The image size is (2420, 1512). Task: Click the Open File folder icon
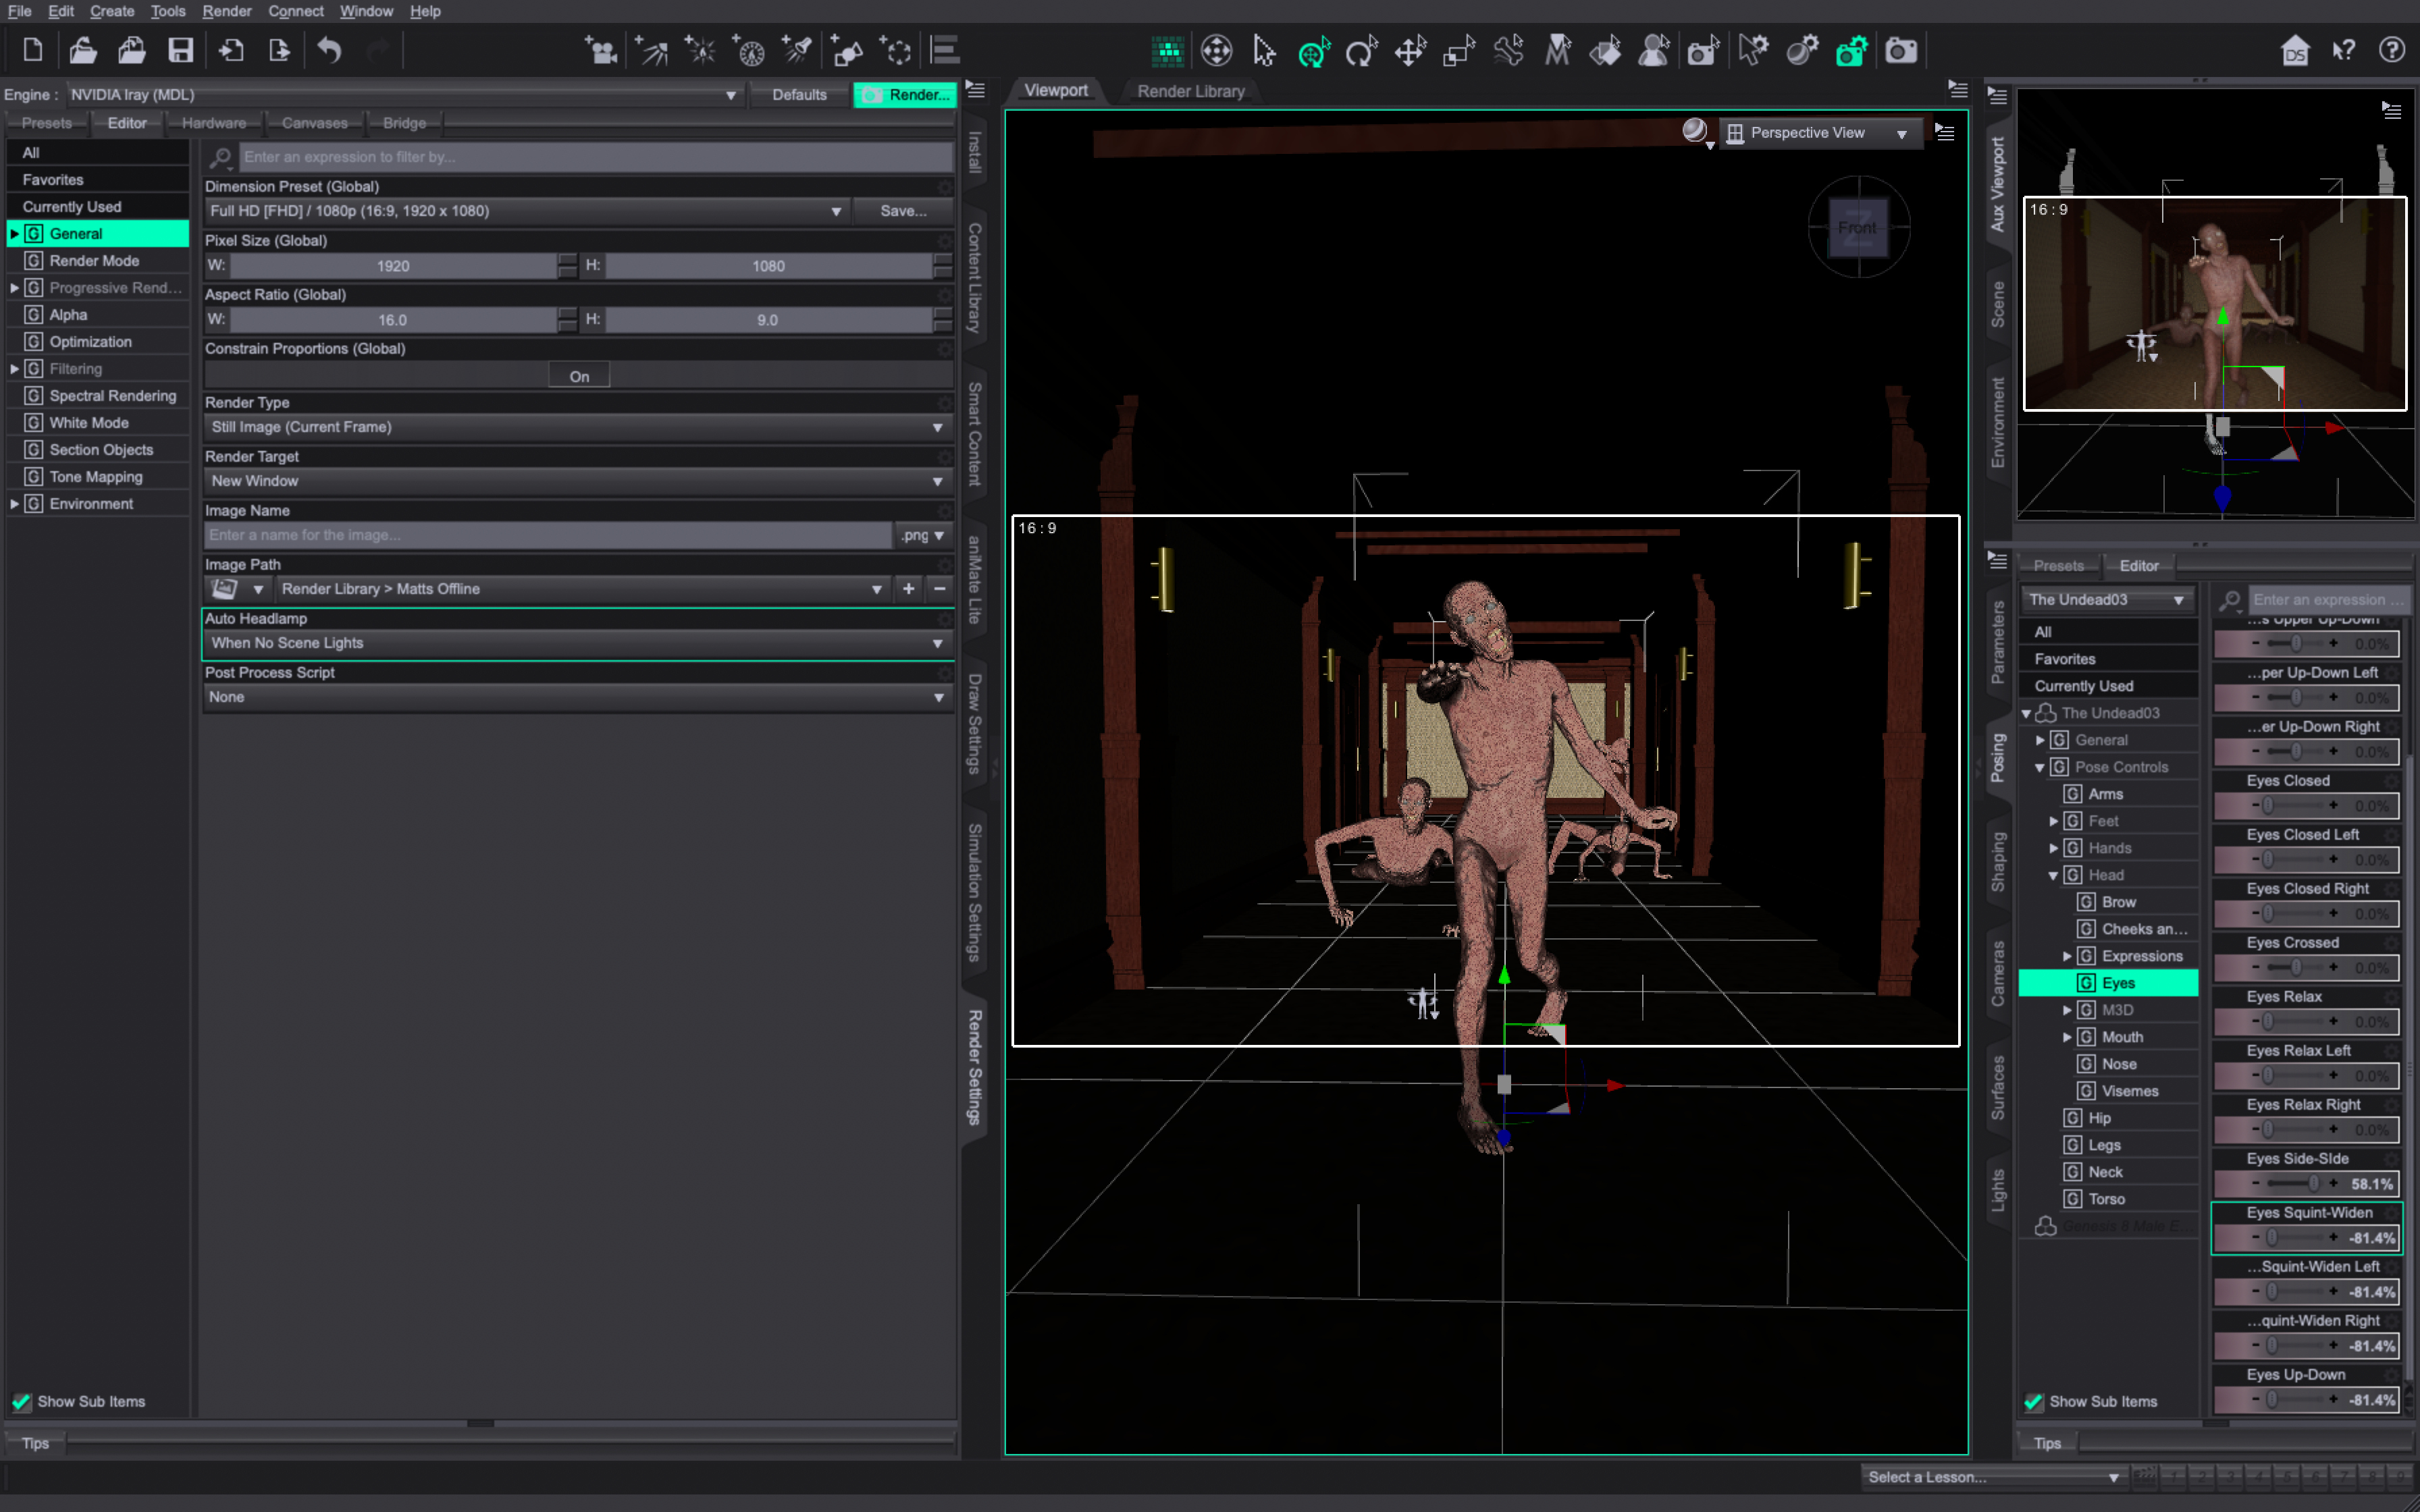(83, 50)
